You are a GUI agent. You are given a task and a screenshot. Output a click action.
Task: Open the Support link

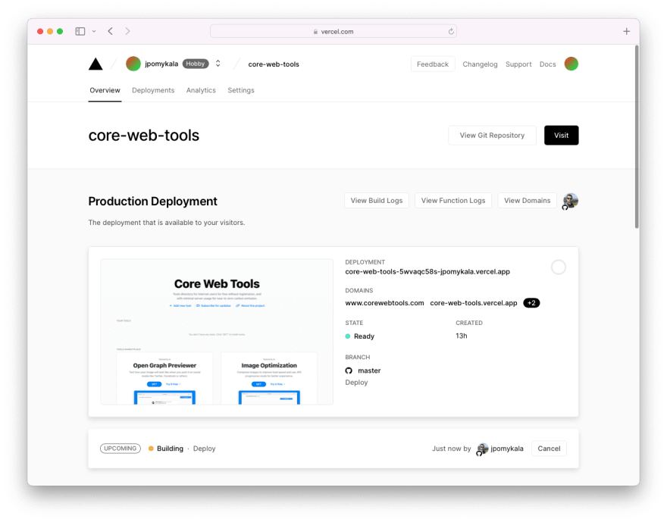[x=518, y=64]
